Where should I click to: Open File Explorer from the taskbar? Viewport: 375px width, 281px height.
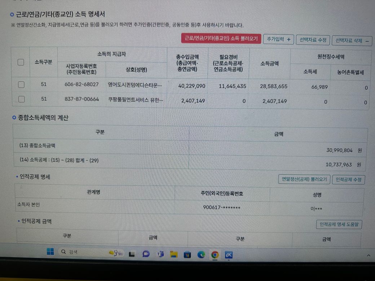click(x=174, y=254)
